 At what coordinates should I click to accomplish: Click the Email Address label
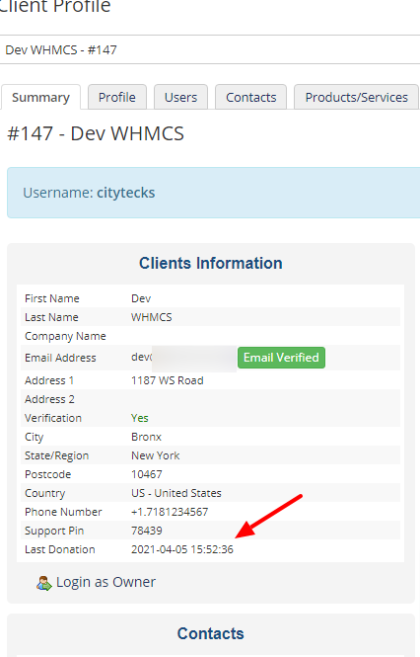pos(60,358)
